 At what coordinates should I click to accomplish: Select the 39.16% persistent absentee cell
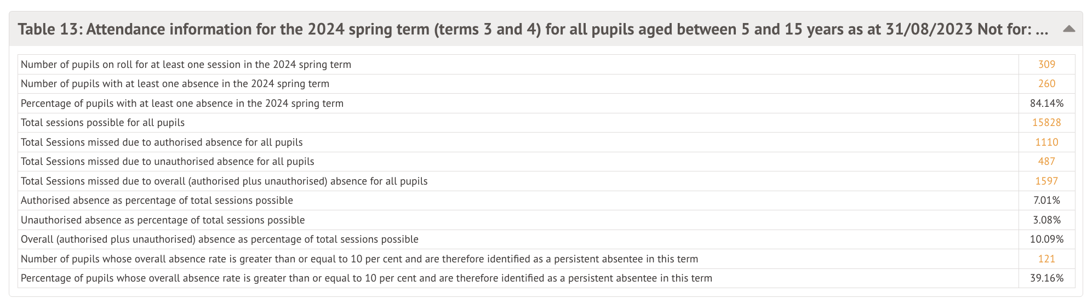click(x=1046, y=278)
